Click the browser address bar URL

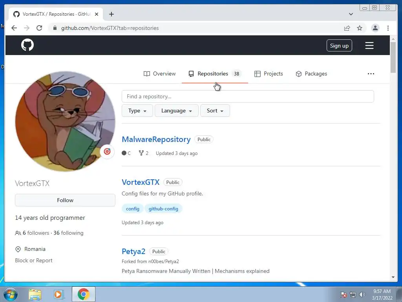tap(110, 28)
